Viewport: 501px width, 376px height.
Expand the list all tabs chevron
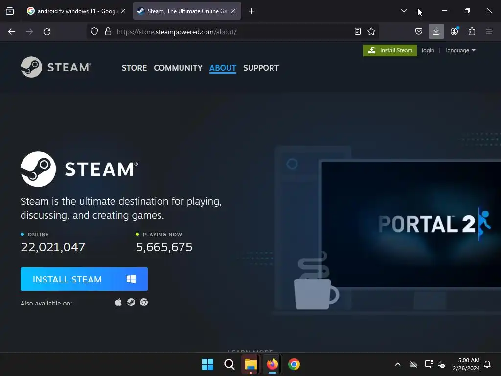point(404,11)
